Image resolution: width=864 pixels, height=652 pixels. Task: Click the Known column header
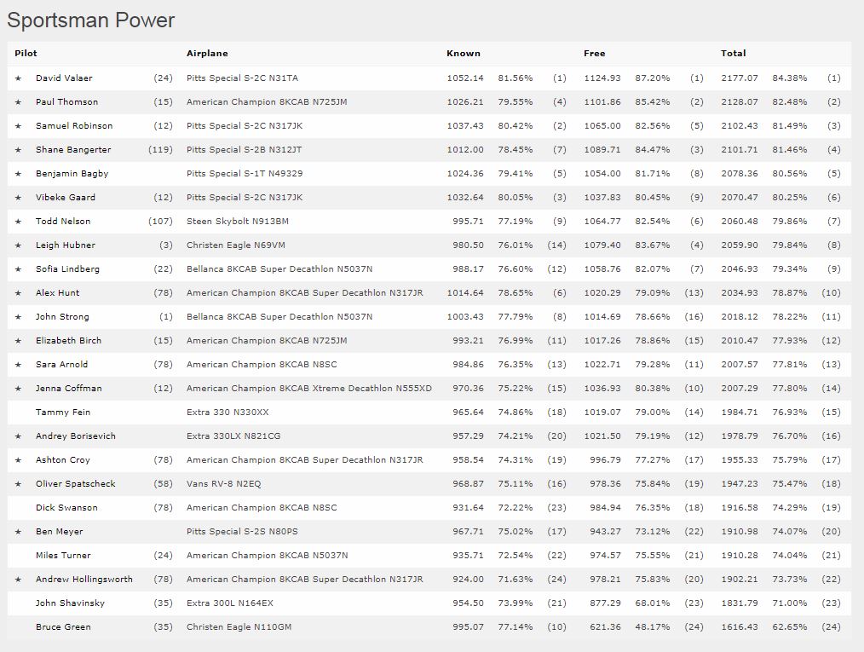[464, 54]
